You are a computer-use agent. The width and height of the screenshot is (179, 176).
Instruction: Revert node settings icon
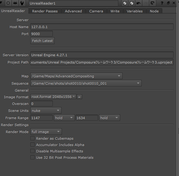point(152,3)
